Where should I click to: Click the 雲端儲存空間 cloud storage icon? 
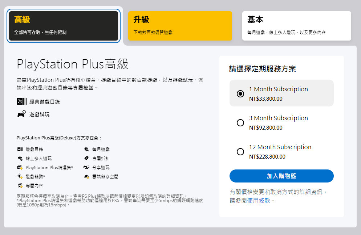[86, 176]
